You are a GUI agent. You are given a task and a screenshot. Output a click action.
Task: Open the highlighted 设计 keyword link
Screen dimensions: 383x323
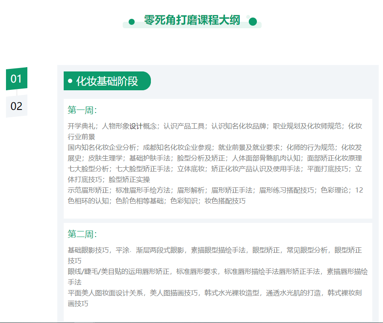coord(136,126)
